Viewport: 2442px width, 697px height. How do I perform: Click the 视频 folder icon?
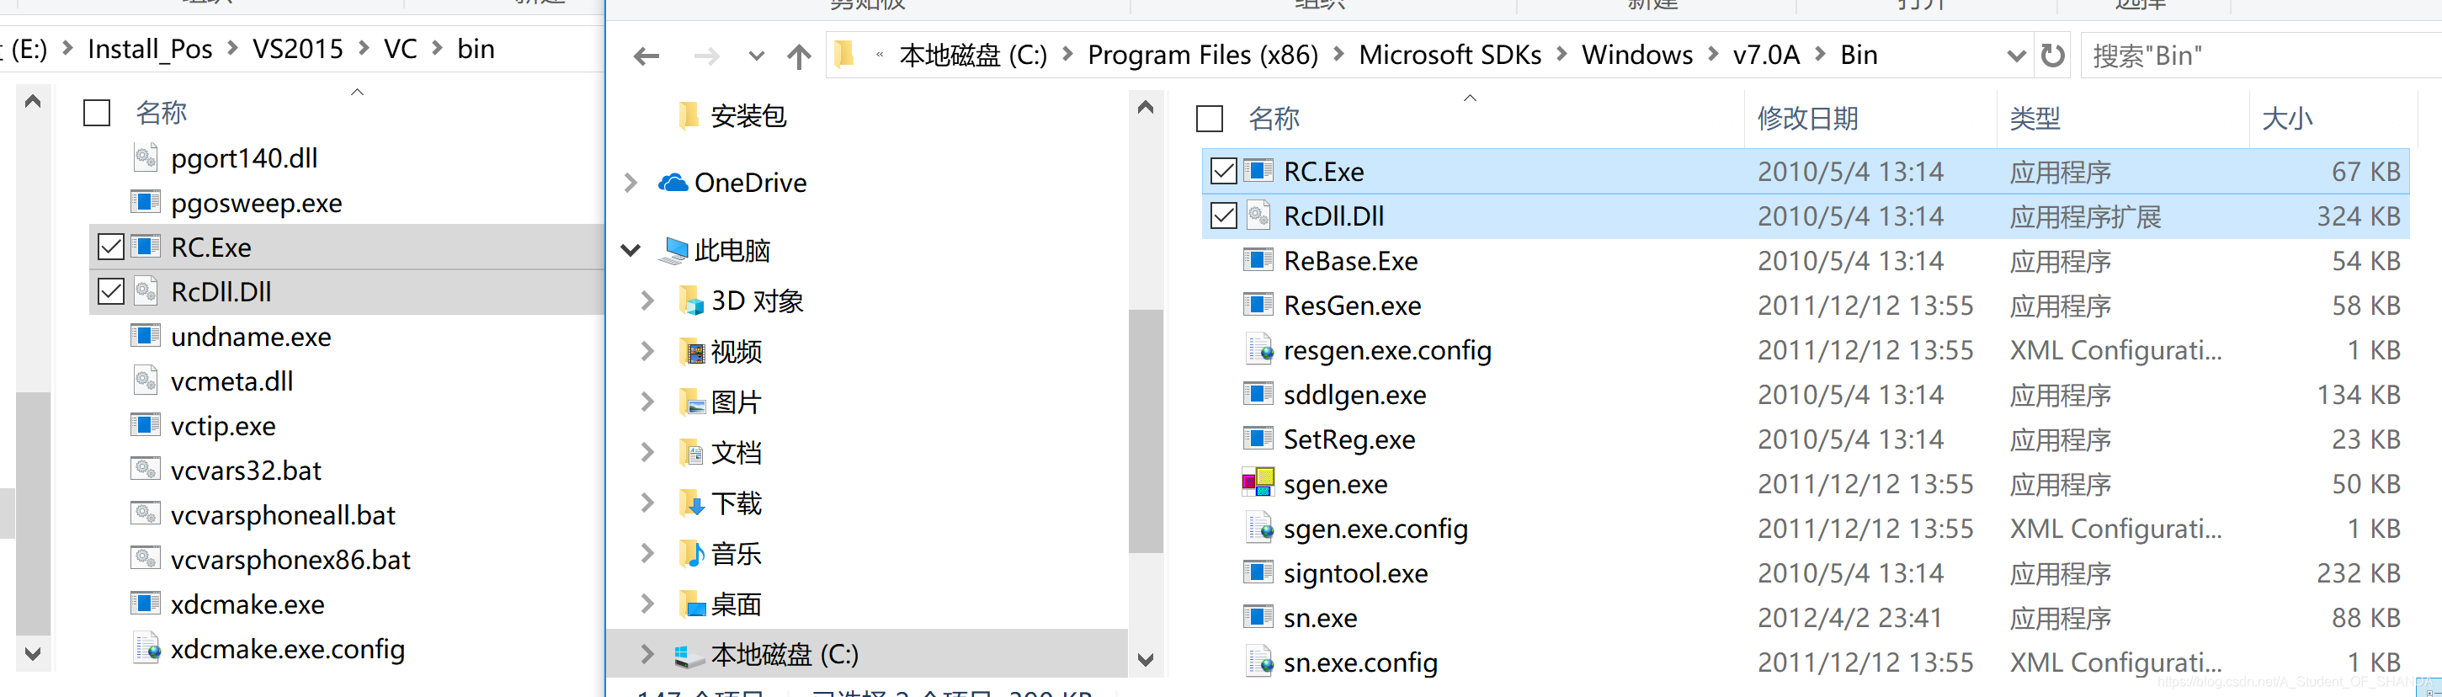[693, 352]
